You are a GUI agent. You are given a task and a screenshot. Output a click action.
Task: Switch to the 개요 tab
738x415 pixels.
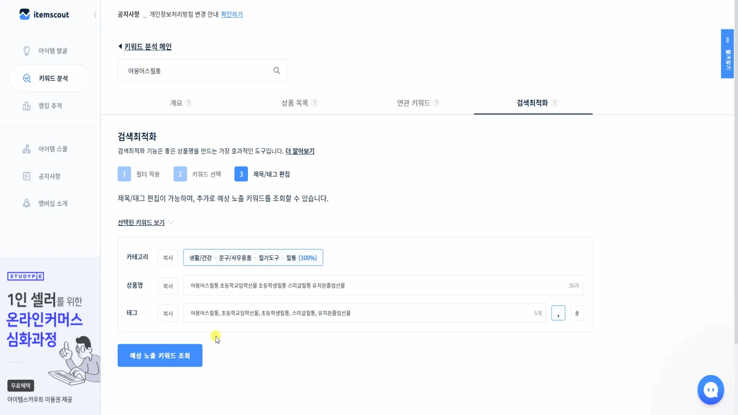[x=176, y=103]
